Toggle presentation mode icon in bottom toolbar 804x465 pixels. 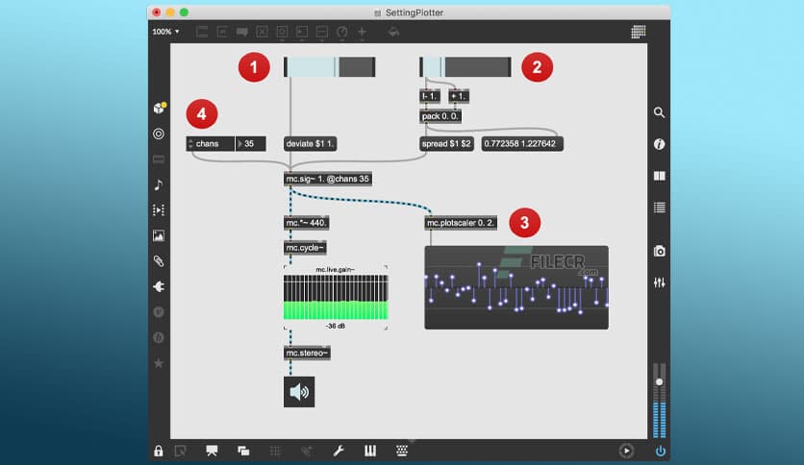point(212,451)
